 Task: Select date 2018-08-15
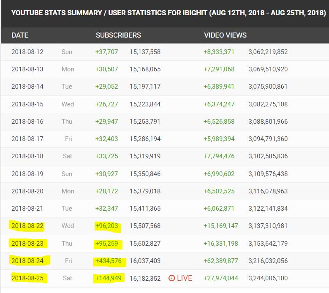[27, 104]
